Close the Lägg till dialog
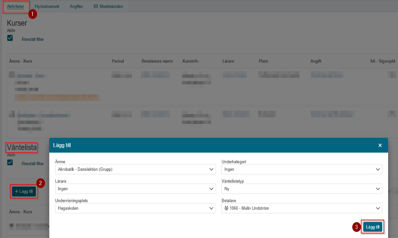The image size is (398, 238). click(380, 145)
